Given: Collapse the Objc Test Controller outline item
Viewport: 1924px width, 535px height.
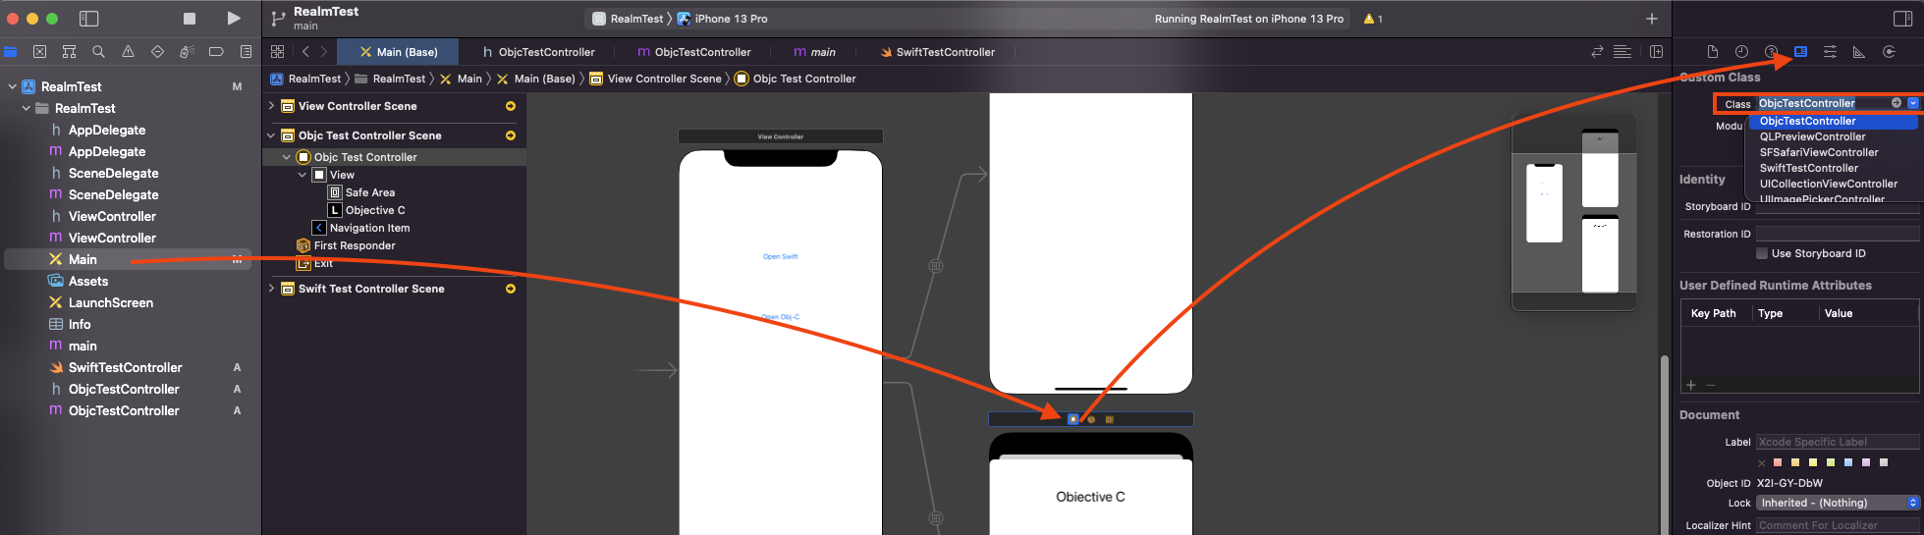Looking at the screenshot, I should pyautogui.click(x=287, y=157).
